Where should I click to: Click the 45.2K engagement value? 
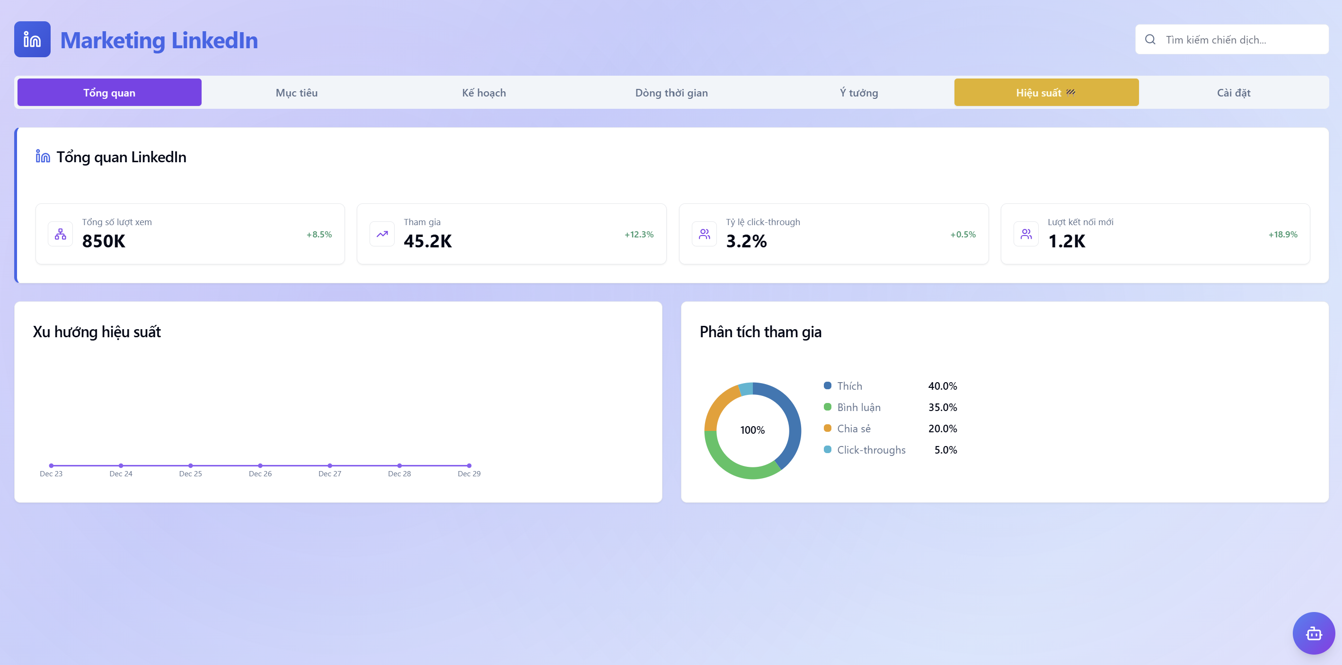(428, 241)
